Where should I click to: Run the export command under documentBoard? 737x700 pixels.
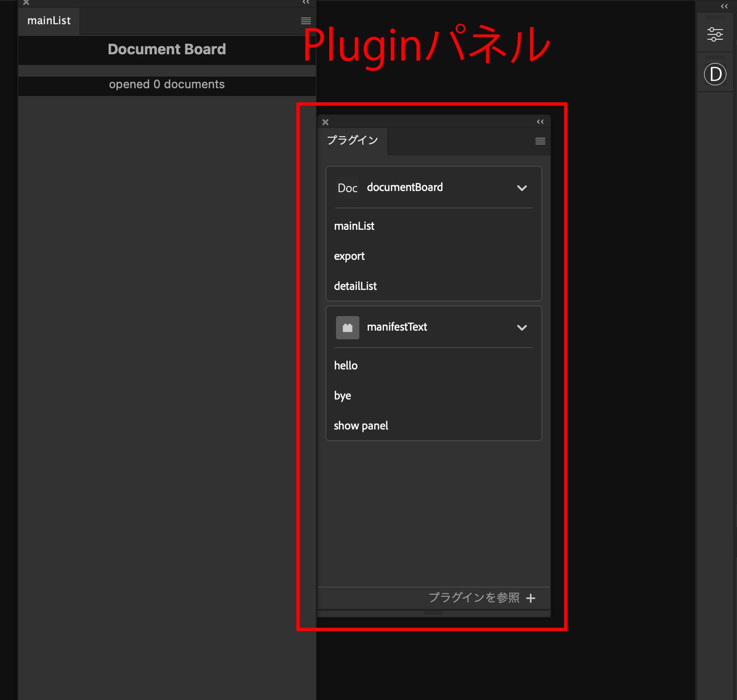pos(349,256)
